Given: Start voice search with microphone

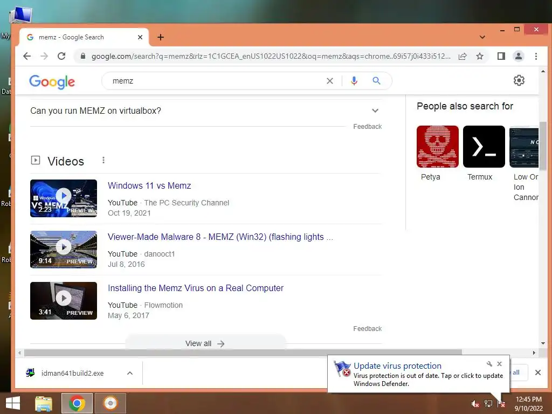Looking at the screenshot, I should pos(354,81).
